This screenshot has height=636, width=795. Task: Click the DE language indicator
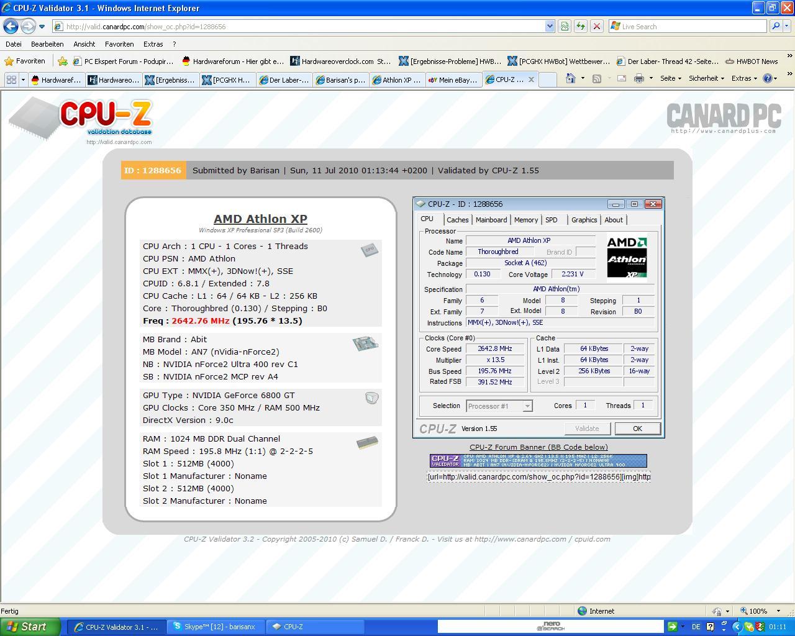tap(696, 627)
